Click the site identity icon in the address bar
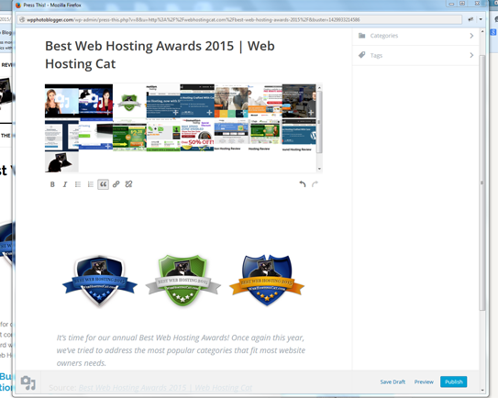498x398 pixels. point(22,19)
